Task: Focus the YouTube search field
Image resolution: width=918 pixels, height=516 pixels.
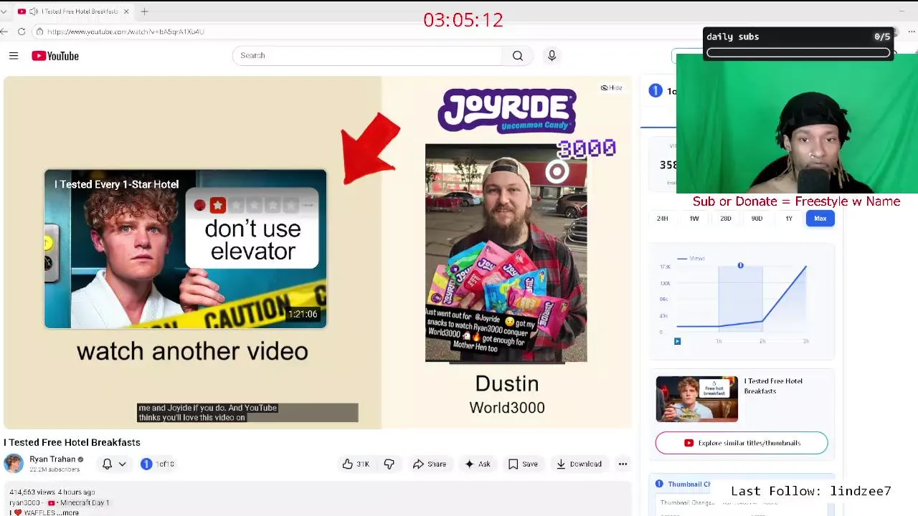Action: point(368,56)
